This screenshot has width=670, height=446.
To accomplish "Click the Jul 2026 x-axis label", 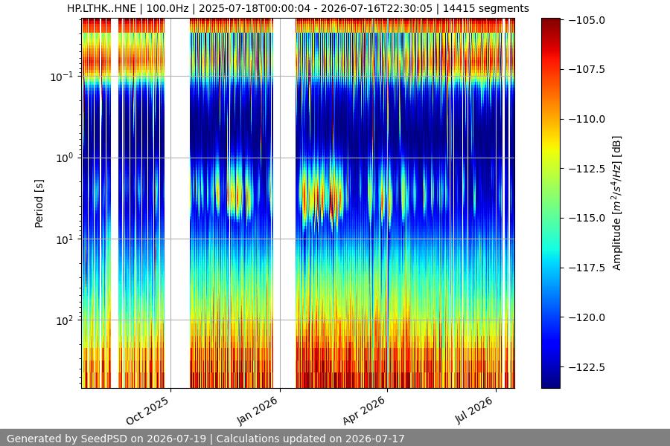I will (x=473, y=410).
